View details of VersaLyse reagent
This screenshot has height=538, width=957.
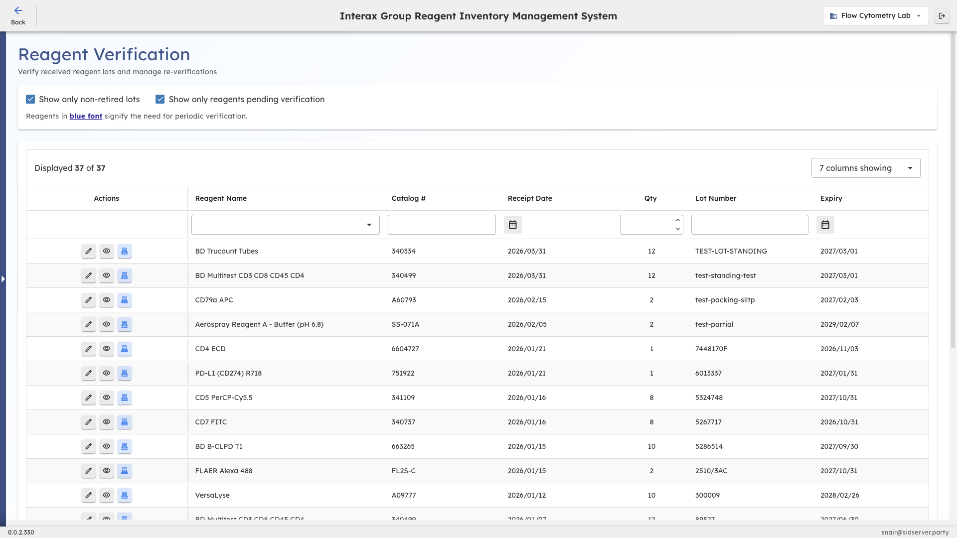(106, 495)
